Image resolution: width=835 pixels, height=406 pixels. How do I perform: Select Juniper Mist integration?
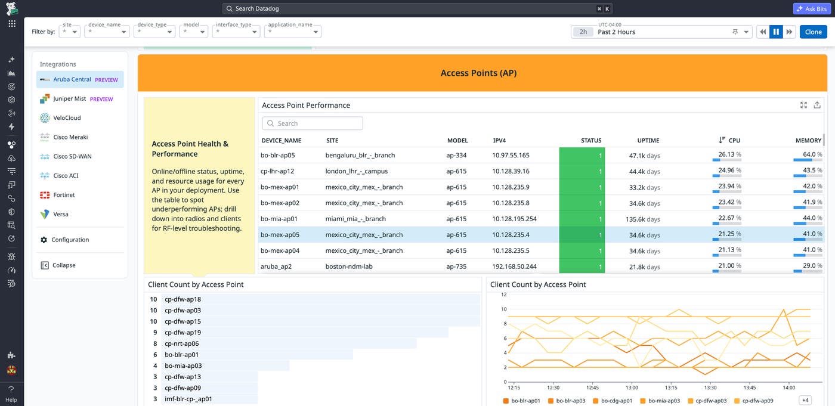[80, 99]
